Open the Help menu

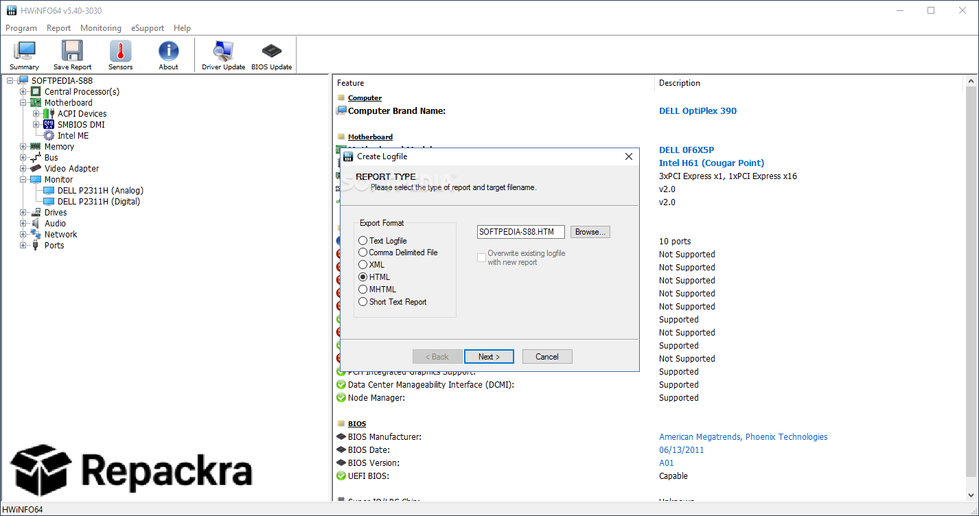(182, 28)
